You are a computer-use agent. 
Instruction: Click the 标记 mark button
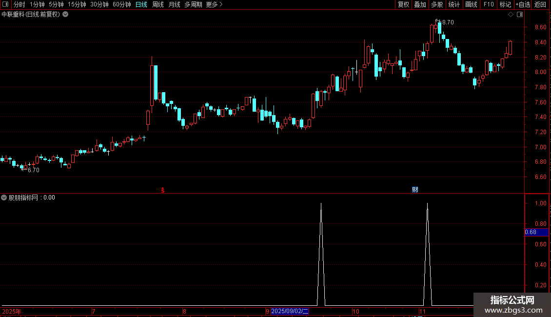pos(505,4)
